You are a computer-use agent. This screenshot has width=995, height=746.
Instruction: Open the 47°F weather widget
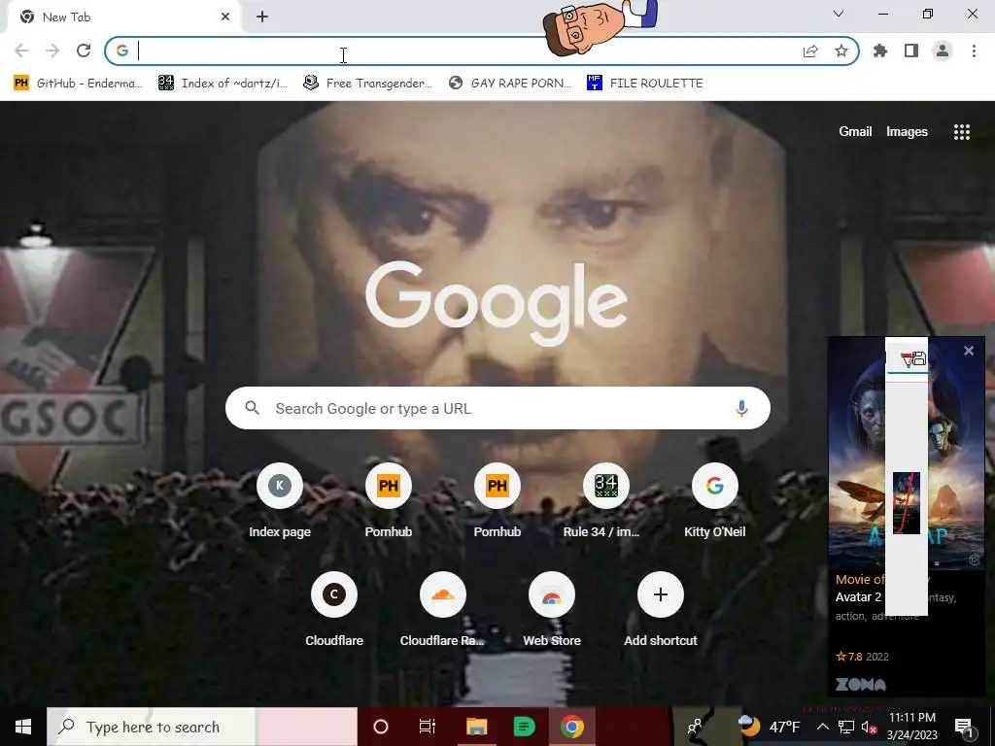[769, 727]
